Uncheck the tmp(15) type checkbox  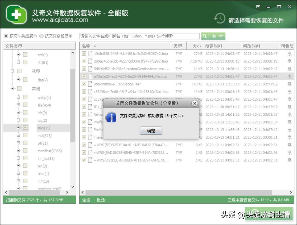[x=25, y=128]
